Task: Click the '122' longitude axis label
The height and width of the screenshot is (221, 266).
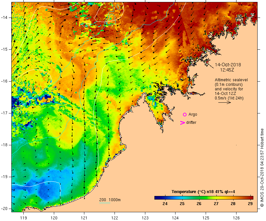Action: point(115,218)
